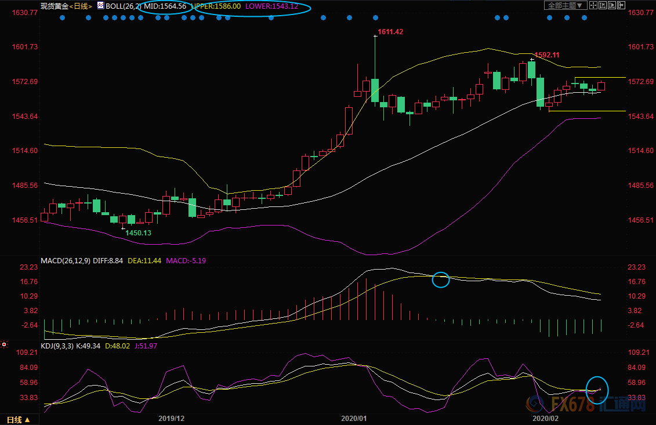Click the red settings icon beside KDJ panel
This screenshot has height=425, width=656.
[4, 344]
